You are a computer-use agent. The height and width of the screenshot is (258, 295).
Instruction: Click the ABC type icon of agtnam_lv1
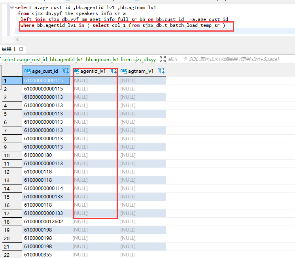pyautogui.click(x=123, y=71)
